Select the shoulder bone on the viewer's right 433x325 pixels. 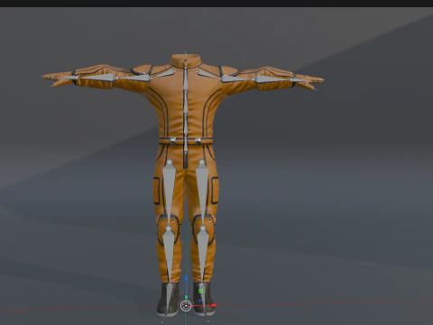tap(208, 74)
